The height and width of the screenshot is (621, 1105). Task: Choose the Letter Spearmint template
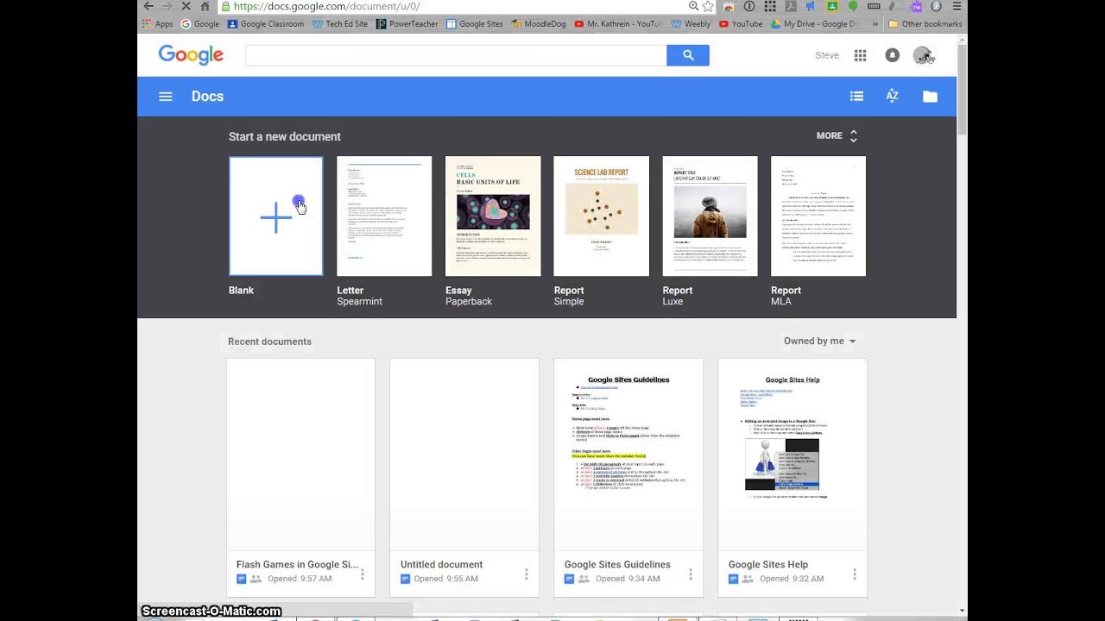coord(384,216)
